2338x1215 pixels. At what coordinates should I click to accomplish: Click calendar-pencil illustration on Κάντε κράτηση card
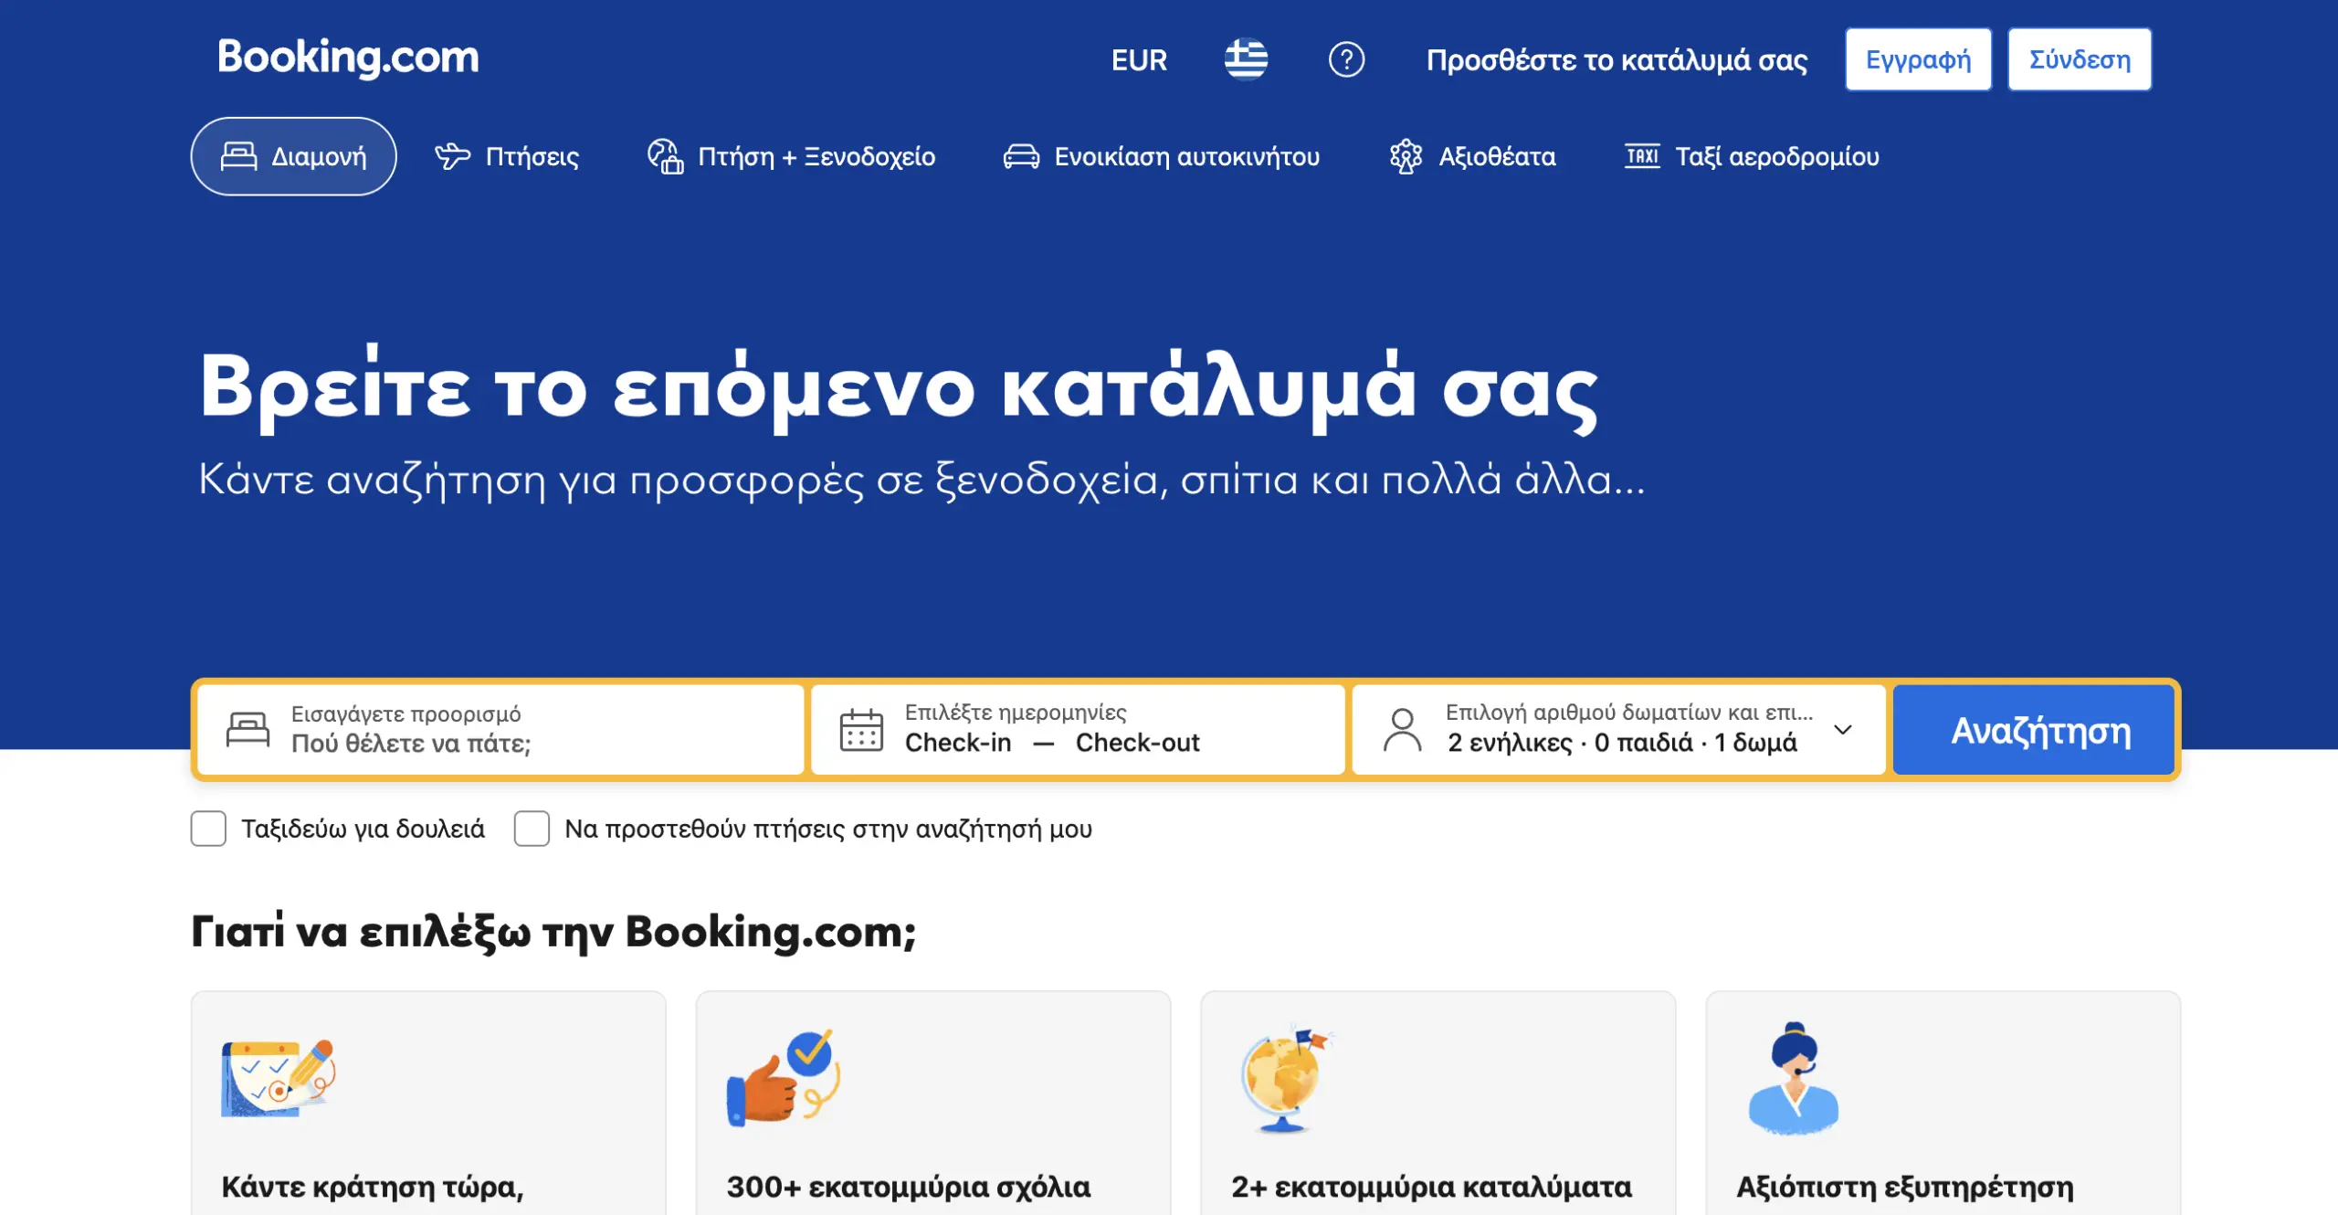click(279, 1078)
